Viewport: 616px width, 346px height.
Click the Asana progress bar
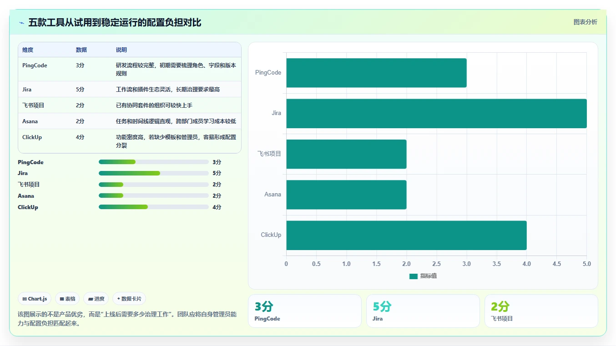point(154,196)
